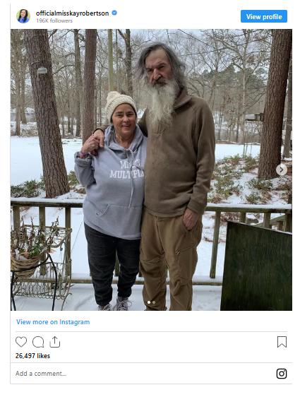
Task: Click the View profile button
Action: coord(264,16)
